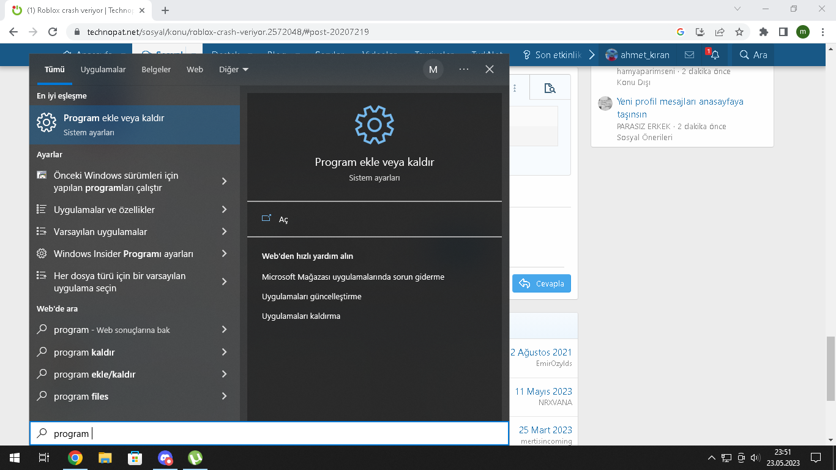Open Microsoft Mağazası uygulamalarında sorun giderme help
The image size is (836, 470).
(x=353, y=277)
